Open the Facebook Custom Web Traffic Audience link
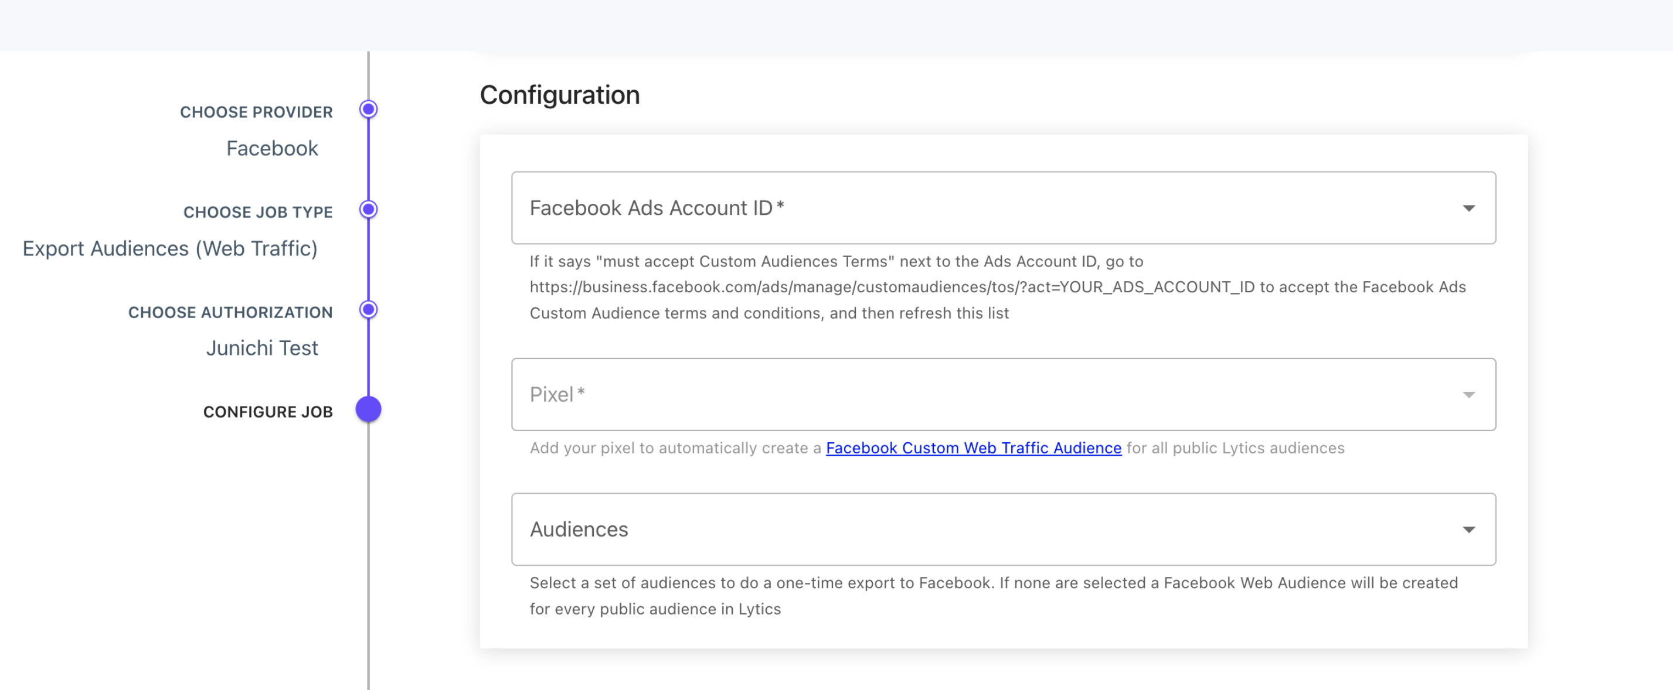This screenshot has width=1673, height=690. [974, 448]
